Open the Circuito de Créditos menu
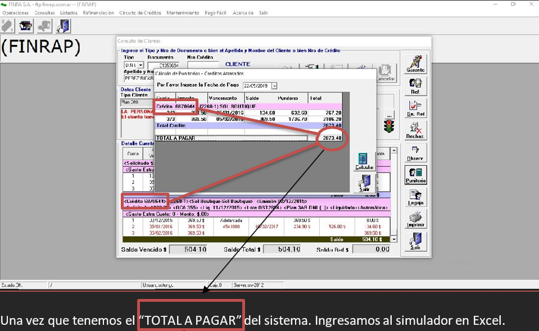The height and width of the screenshot is (331, 539). pyautogui.click(x=143, y=12)
